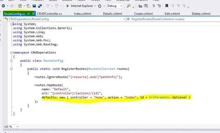Click the Undo arrow icon
The width and height of the screenshot is (220, 133).
tap(48, 6)
